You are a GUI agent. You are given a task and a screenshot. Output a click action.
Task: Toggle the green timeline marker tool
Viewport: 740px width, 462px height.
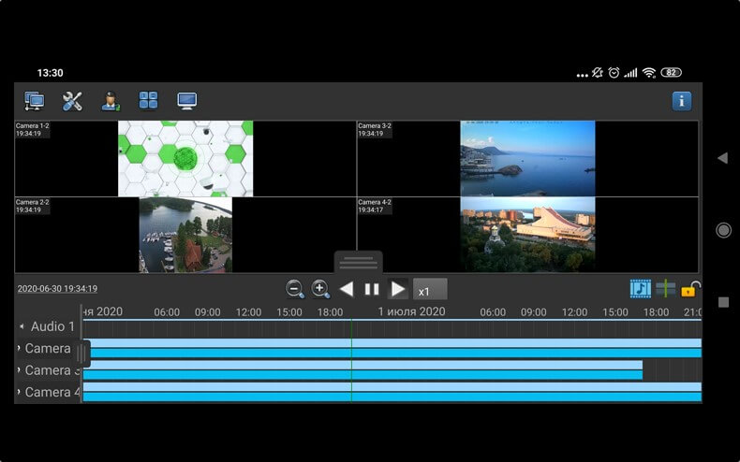click(x=666, y=289)
